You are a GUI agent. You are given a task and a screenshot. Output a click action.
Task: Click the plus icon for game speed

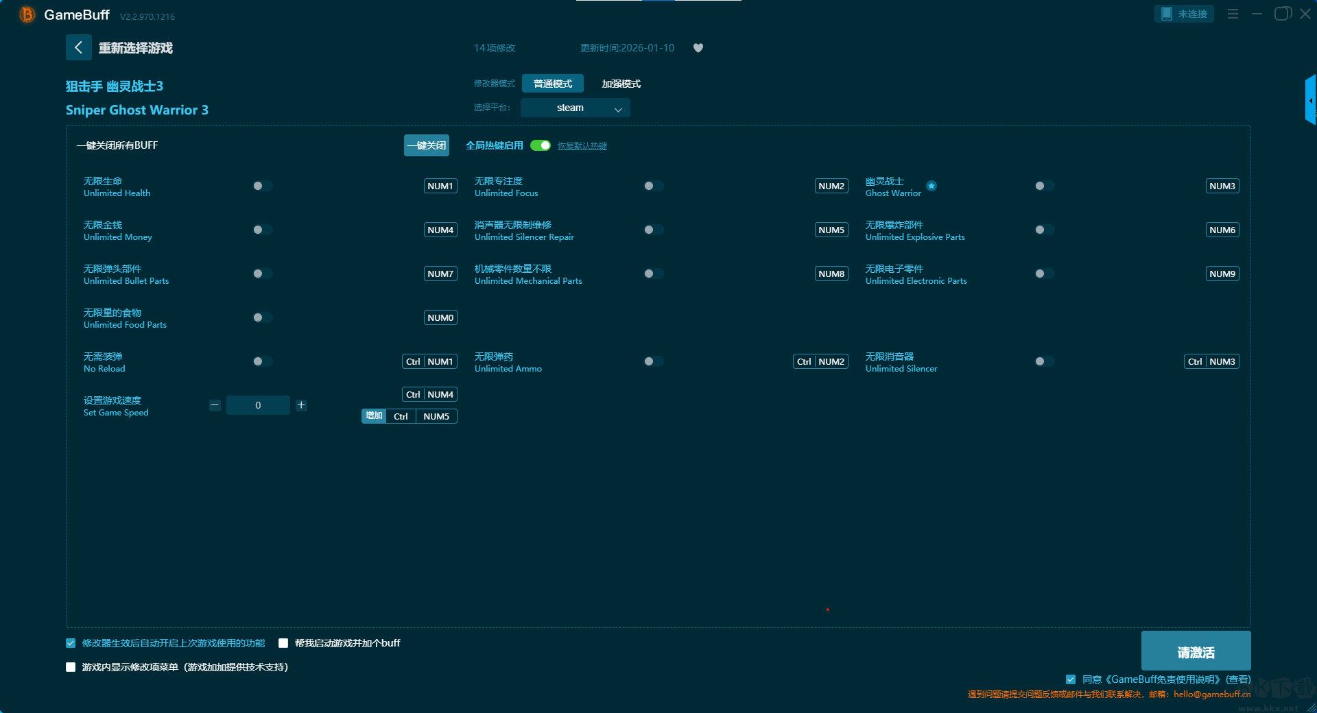tap(301, 405)
